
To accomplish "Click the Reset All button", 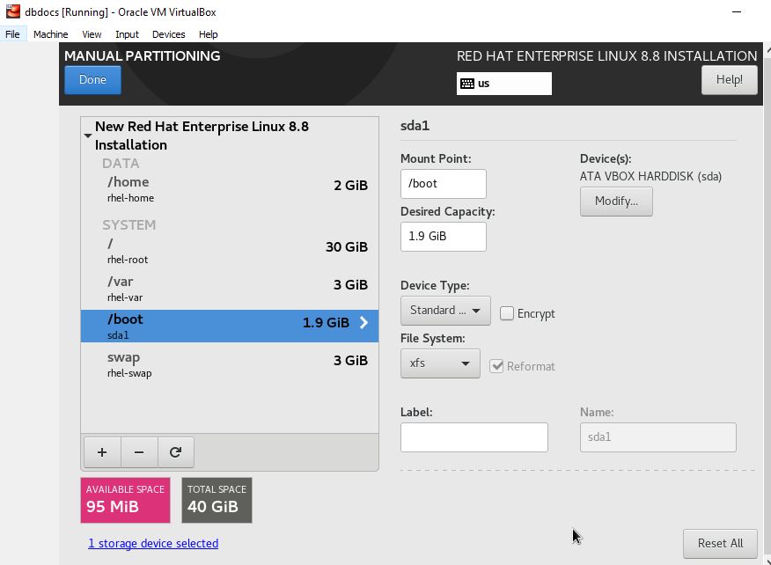I will coord(720,543).
